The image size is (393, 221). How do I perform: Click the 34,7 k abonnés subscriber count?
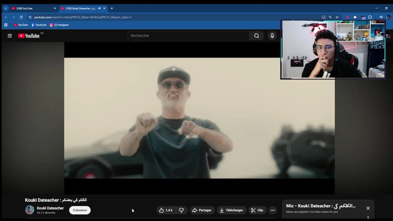46,213
